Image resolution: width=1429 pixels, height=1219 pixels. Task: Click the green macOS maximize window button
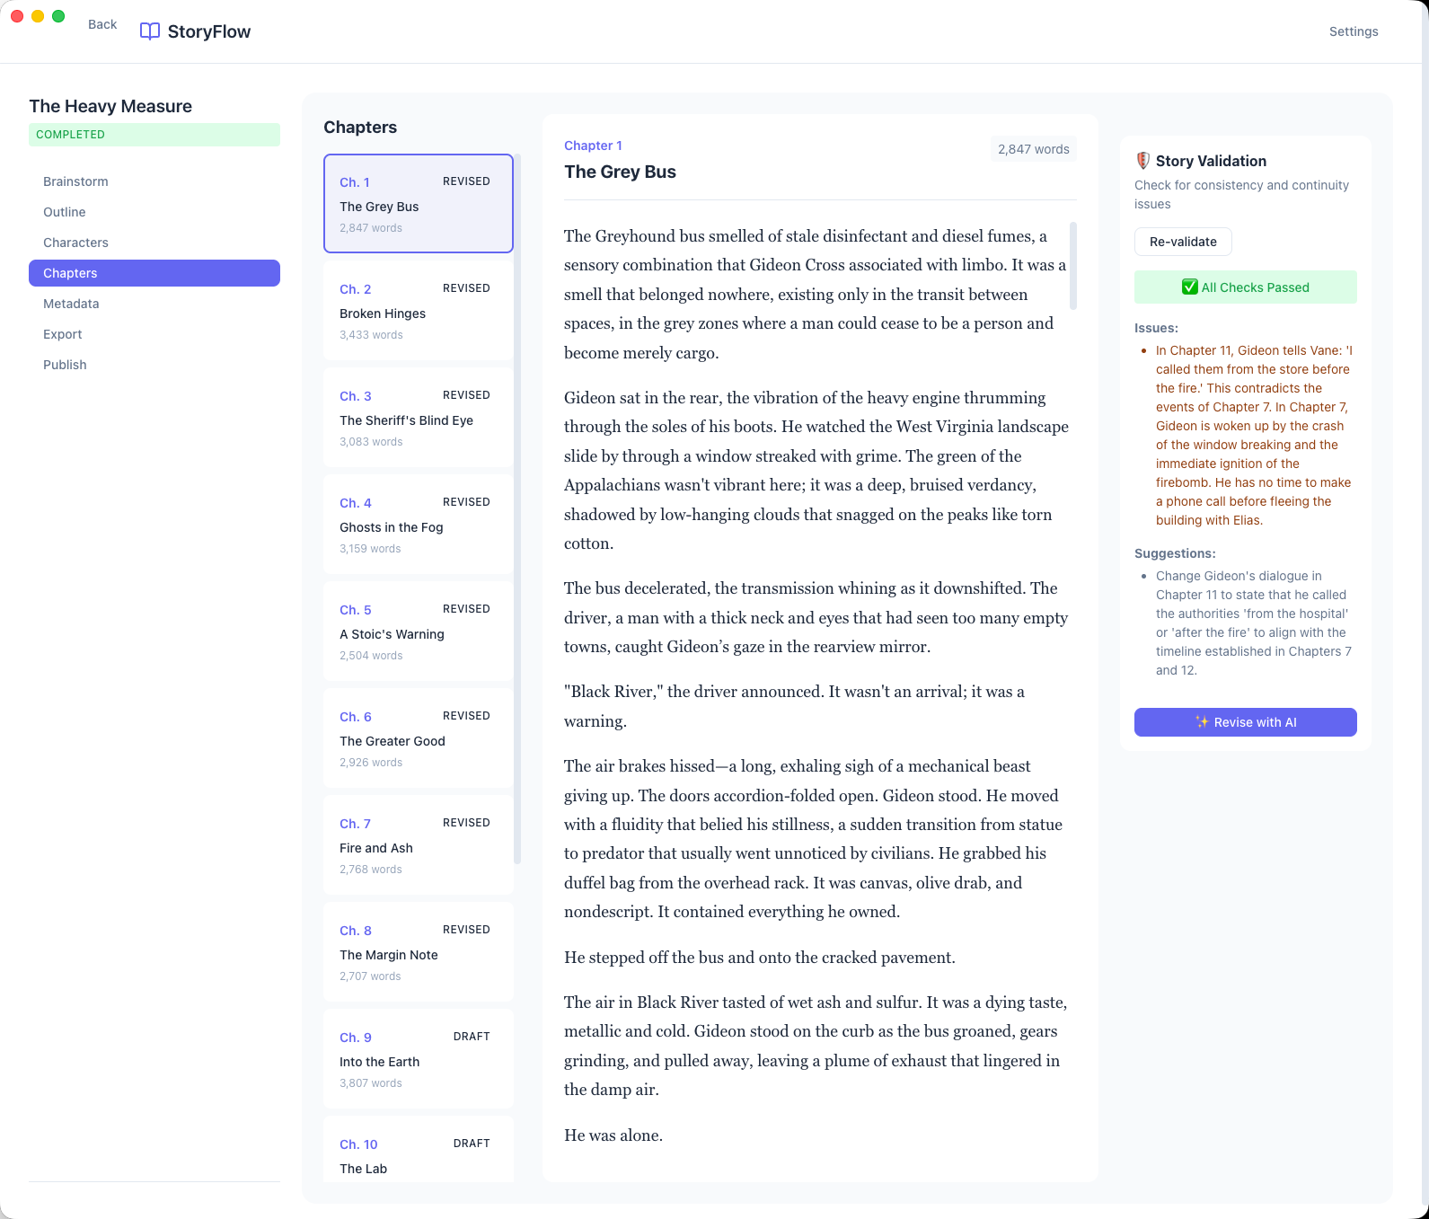pyautogui.click(x=58, y=16)
